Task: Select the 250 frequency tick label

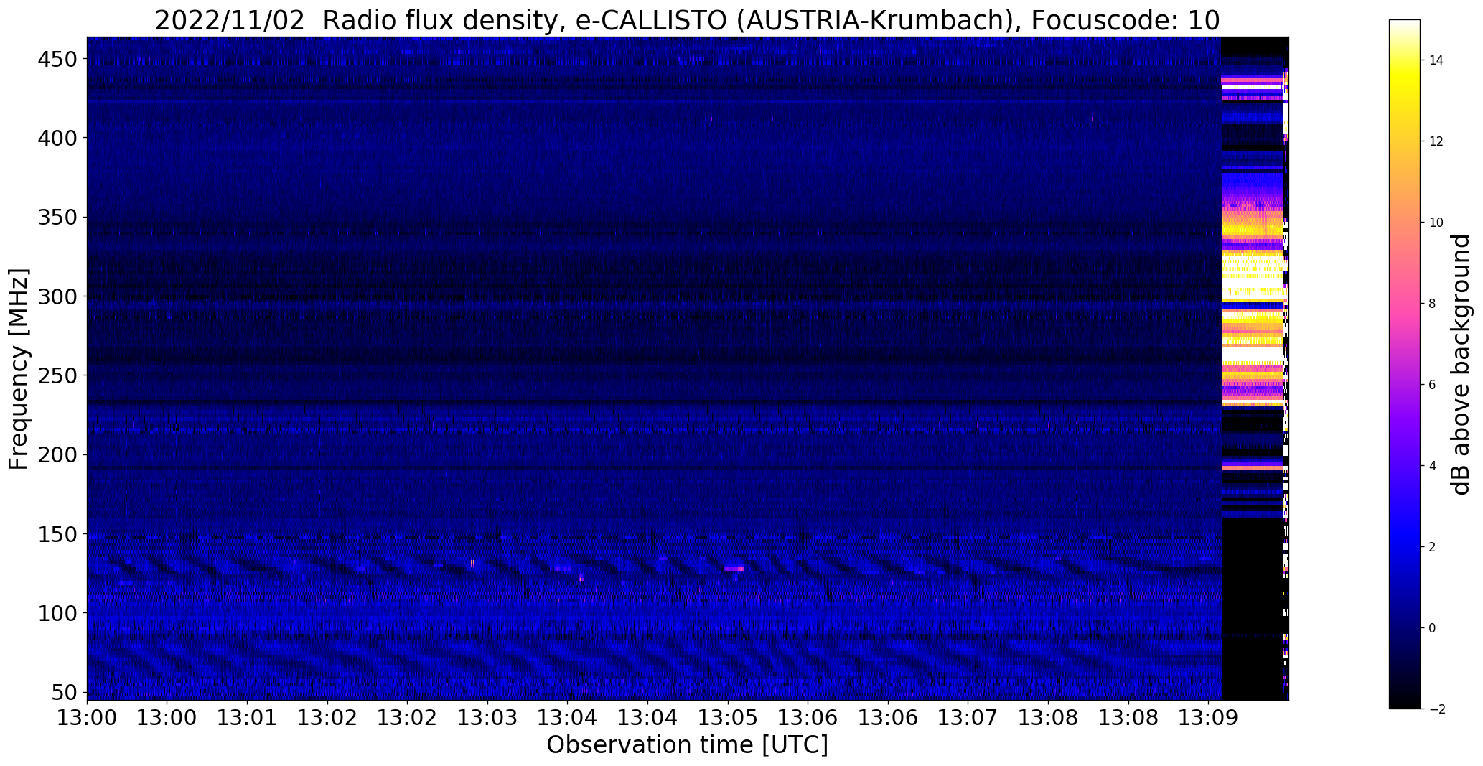Action: [57, 375]
